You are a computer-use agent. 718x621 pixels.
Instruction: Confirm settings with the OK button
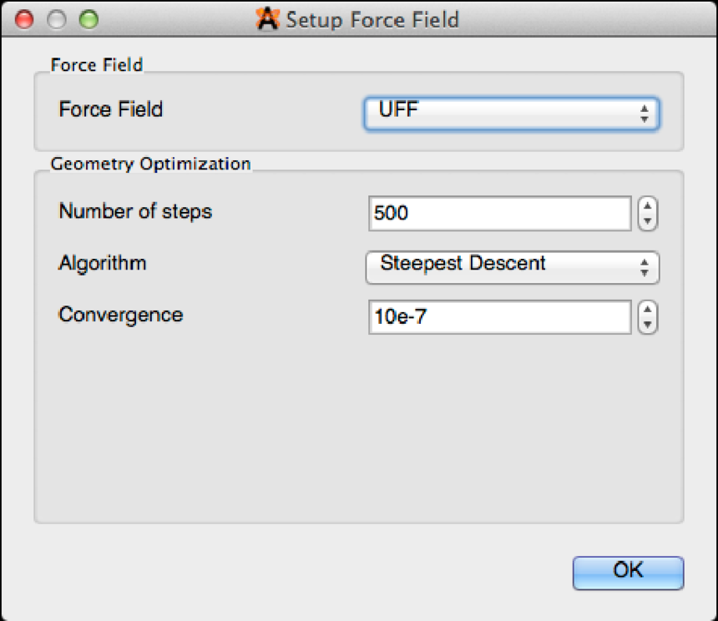[x=628, y=572]
